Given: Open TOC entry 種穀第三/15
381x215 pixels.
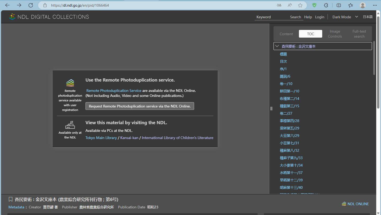Looking at the screenshot, I should coord(290,106).
